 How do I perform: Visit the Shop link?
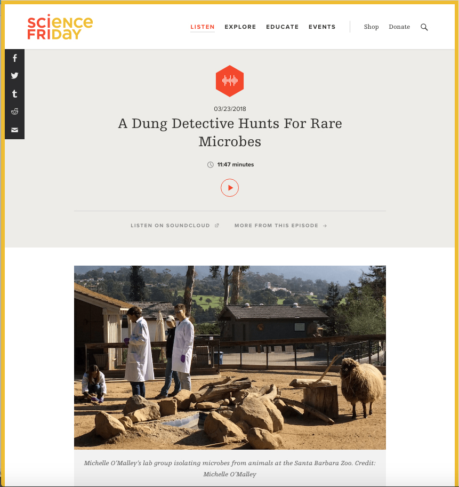pos(371,27)
